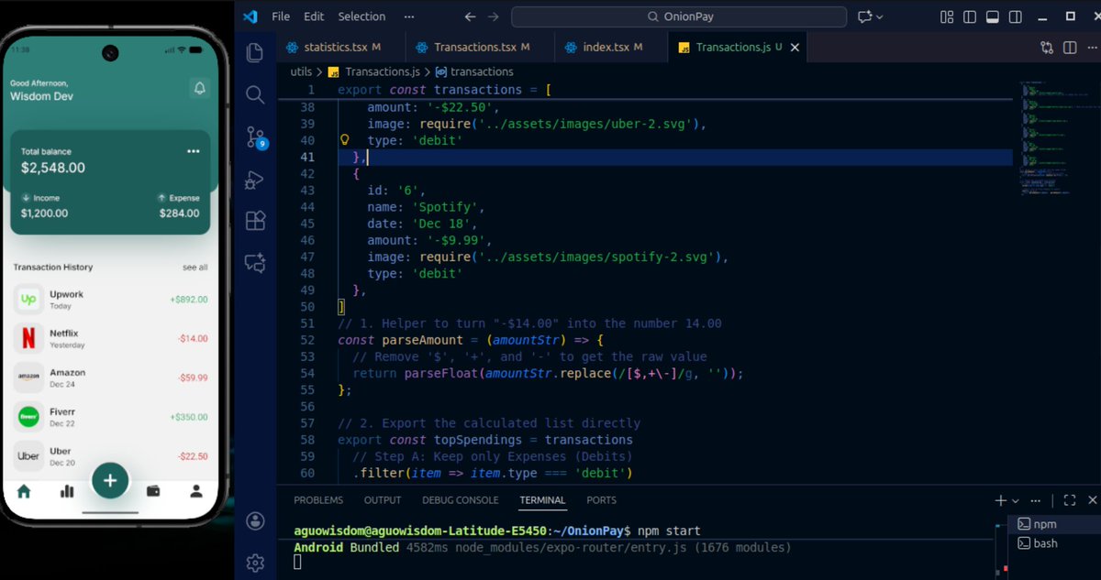
Task: Open the Manage gear icon
Action: 255,562
